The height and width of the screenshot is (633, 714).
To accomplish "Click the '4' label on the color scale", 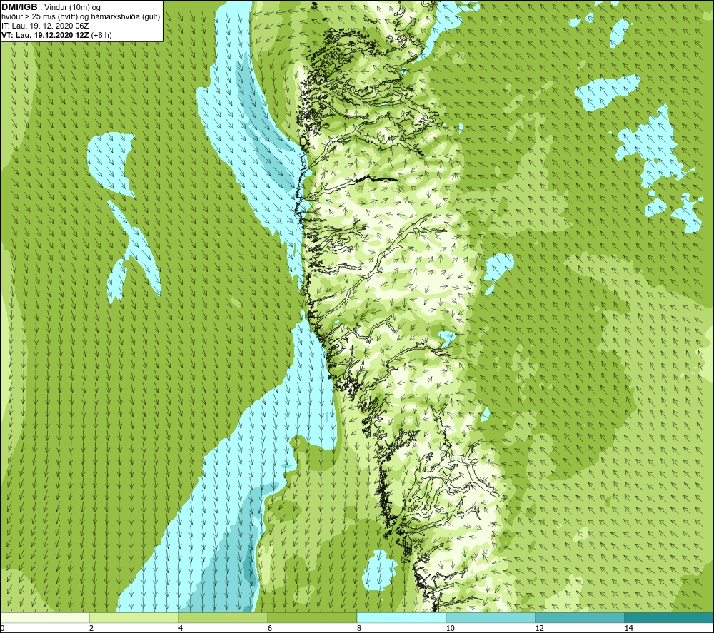I will (181, 628).
